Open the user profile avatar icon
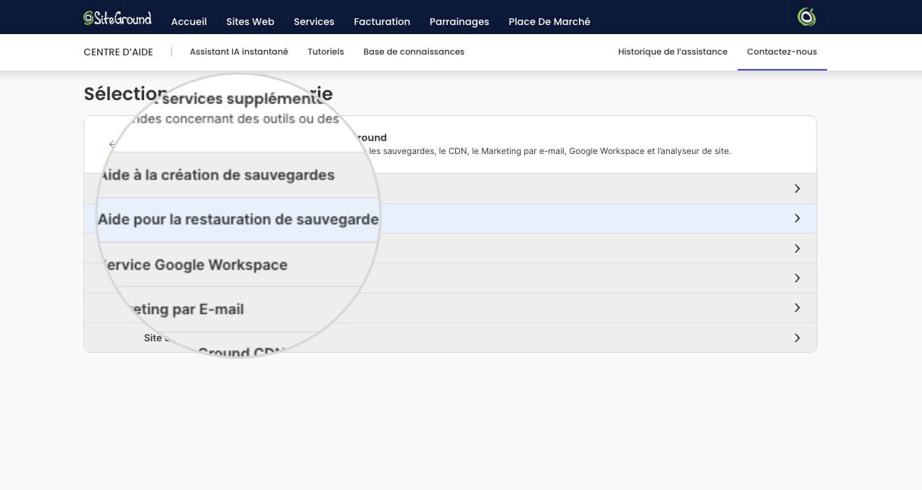This screenshot has height=490, width=922. [x=807, y=17]
